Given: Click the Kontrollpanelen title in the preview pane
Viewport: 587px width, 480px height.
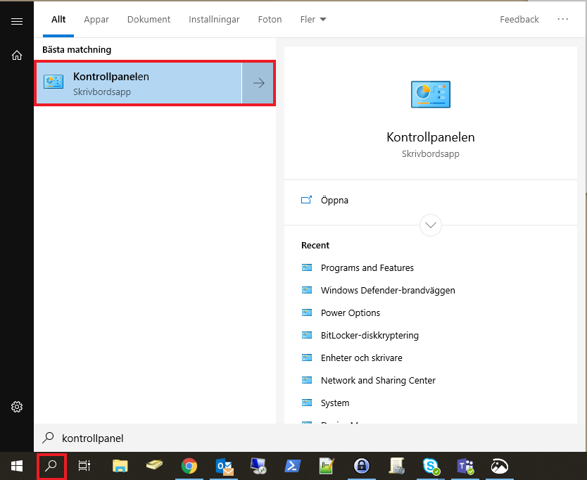Looking at the screenshot, I should pos(431,137).
